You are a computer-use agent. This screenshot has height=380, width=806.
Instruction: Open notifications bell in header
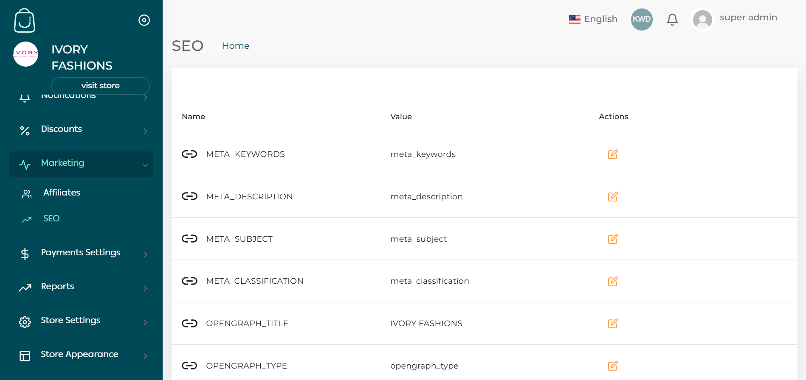coord(672,20)
